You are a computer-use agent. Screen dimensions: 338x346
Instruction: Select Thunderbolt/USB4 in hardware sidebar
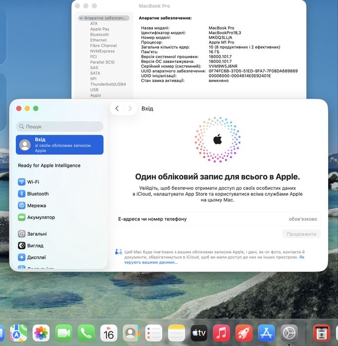[x=108, y=84]
